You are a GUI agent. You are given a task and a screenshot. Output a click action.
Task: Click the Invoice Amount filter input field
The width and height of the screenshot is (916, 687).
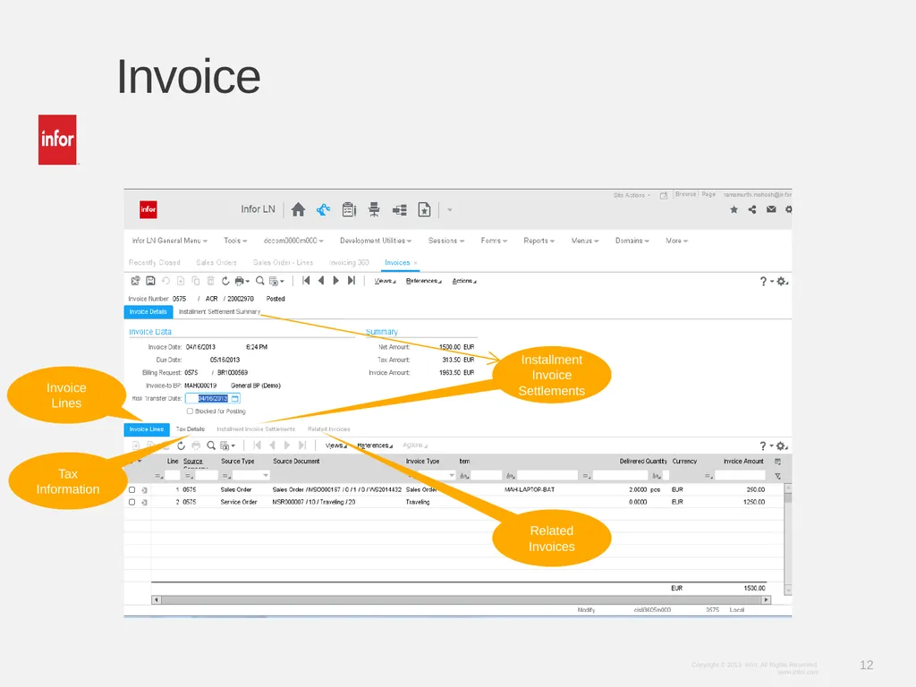tap(740, 476)
